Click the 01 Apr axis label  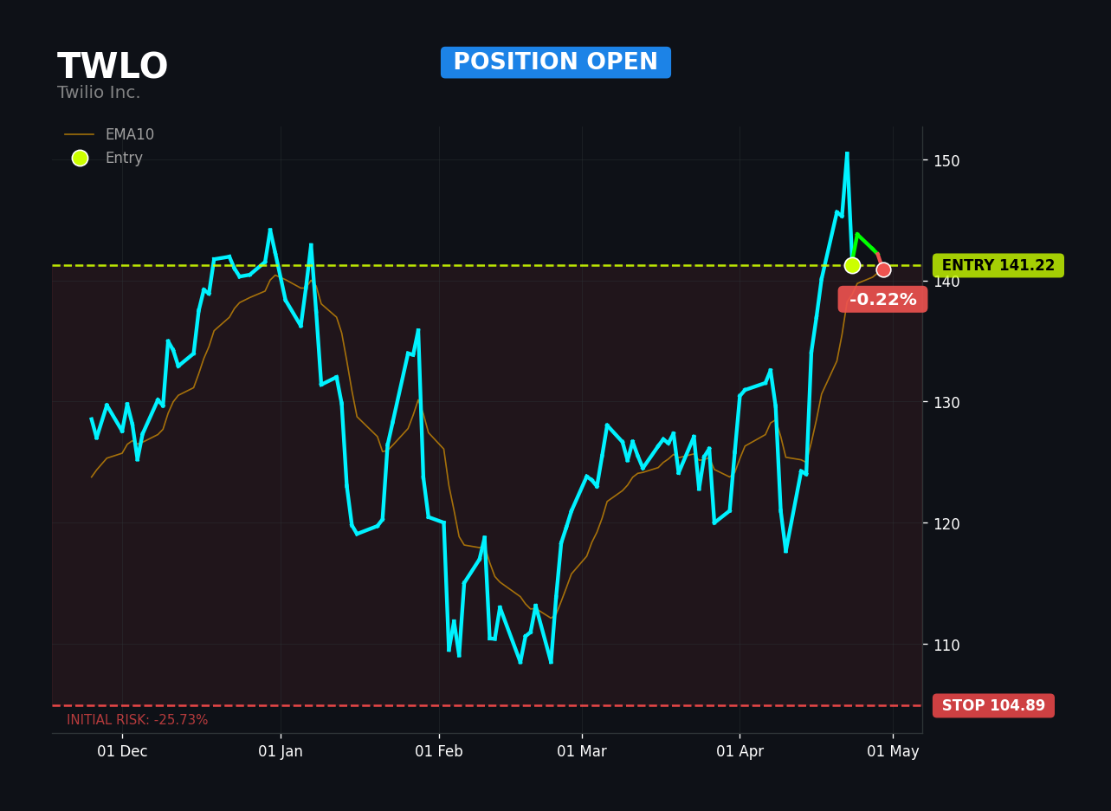coord(740,752)
